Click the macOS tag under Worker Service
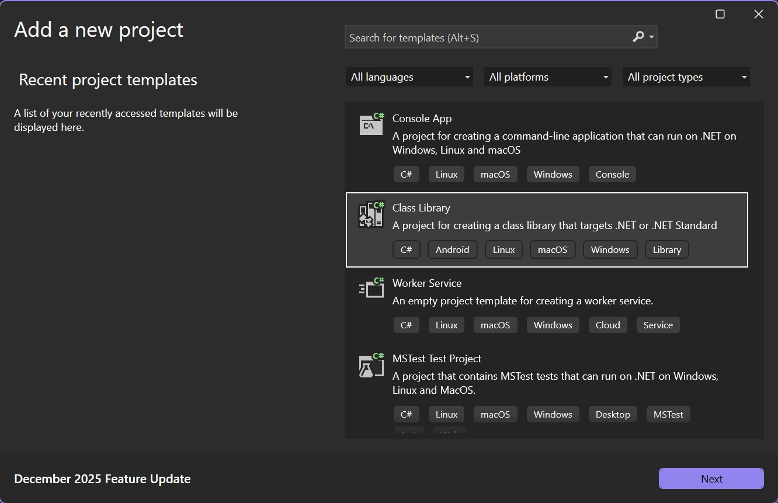 (495, 325)
